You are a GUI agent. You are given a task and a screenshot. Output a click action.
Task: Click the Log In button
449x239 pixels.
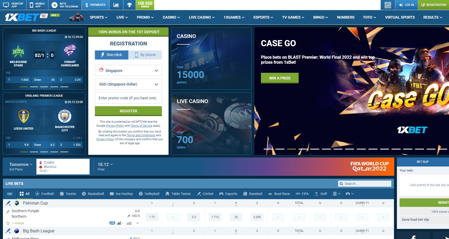(x=406, y=5)
